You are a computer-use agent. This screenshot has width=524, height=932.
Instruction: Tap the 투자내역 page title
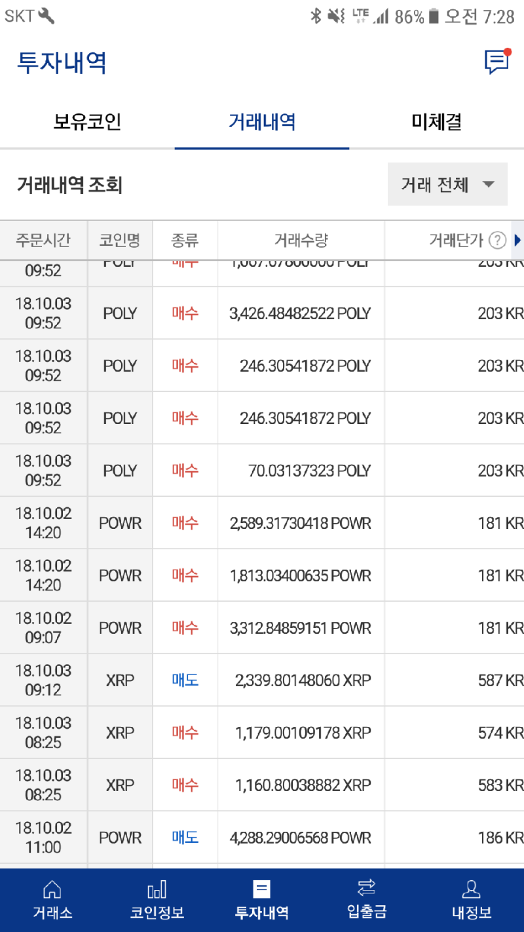point(60,64)
